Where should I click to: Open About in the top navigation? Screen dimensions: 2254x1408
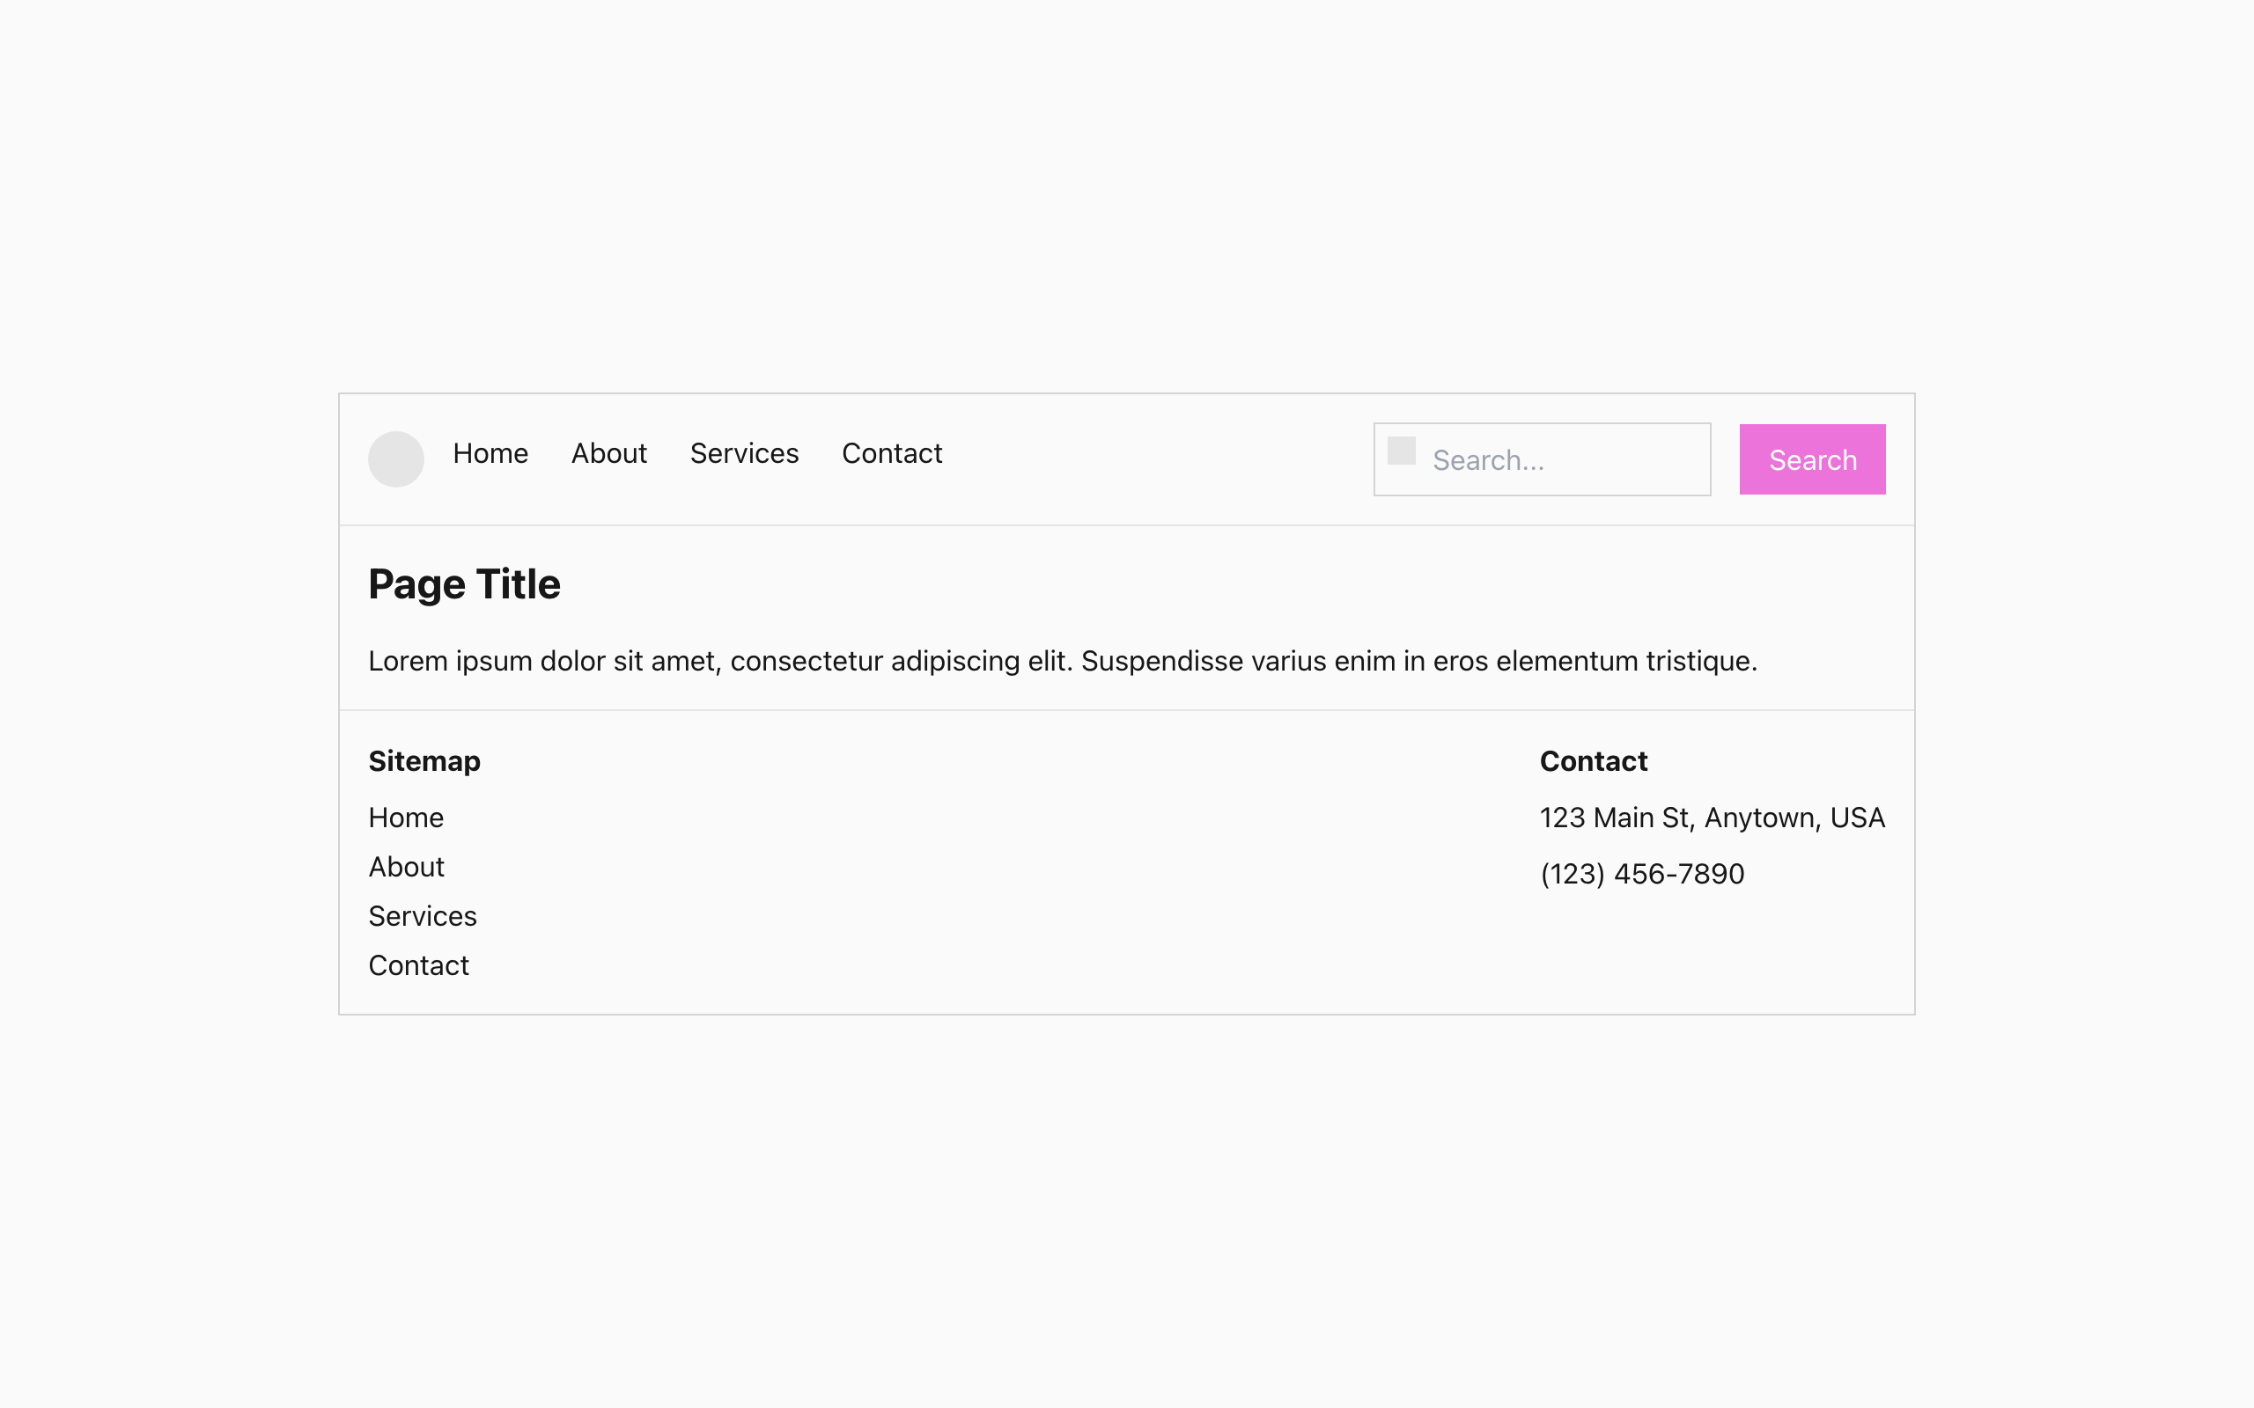[609, 453]
